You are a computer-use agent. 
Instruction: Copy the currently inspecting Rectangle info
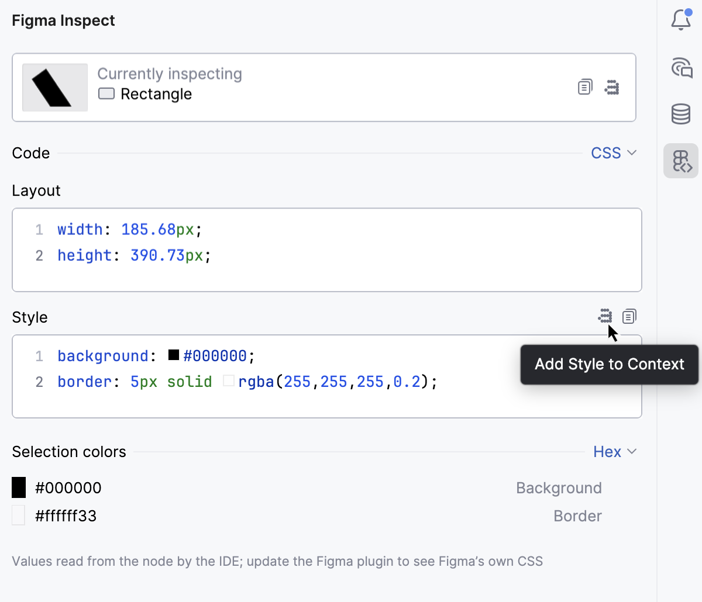[585, 87]
